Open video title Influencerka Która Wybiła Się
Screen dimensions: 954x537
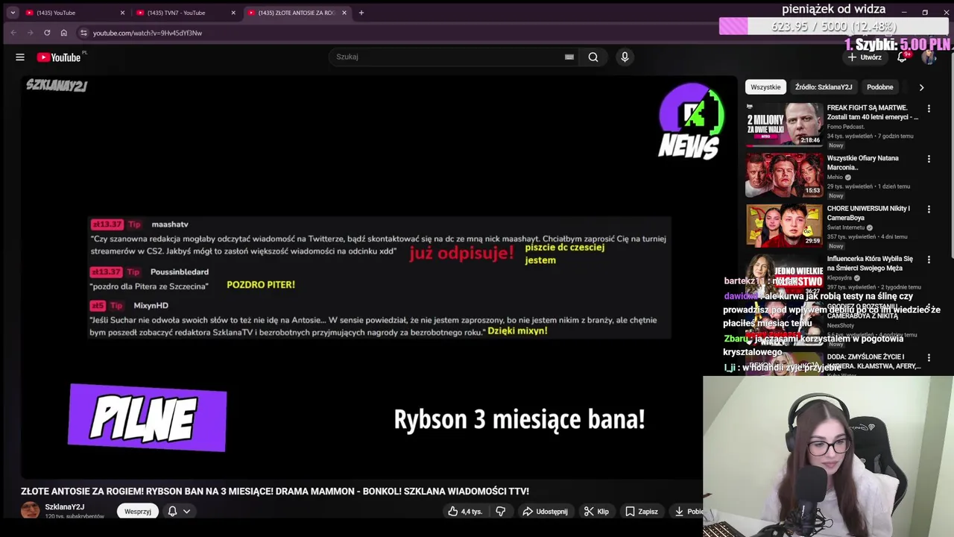click(870, 263)
